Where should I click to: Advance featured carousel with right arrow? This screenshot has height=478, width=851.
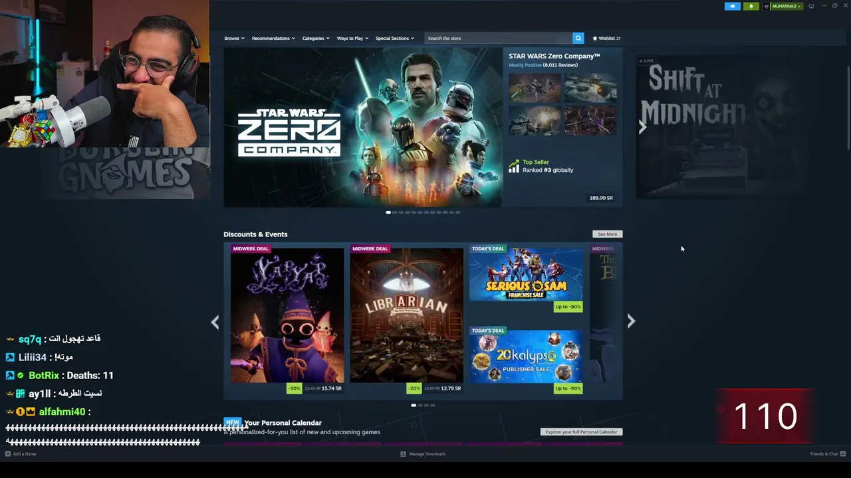coord(642,127)
